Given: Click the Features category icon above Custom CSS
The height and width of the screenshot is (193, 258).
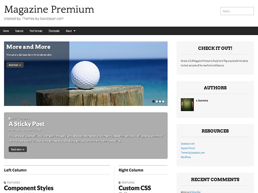Looking at the screenshot, I should point(120,183).
